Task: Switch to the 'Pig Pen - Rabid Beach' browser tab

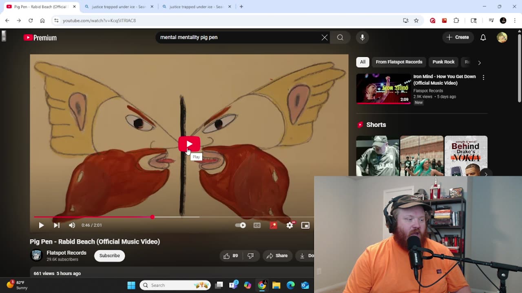Action: [x=40, y=7]
